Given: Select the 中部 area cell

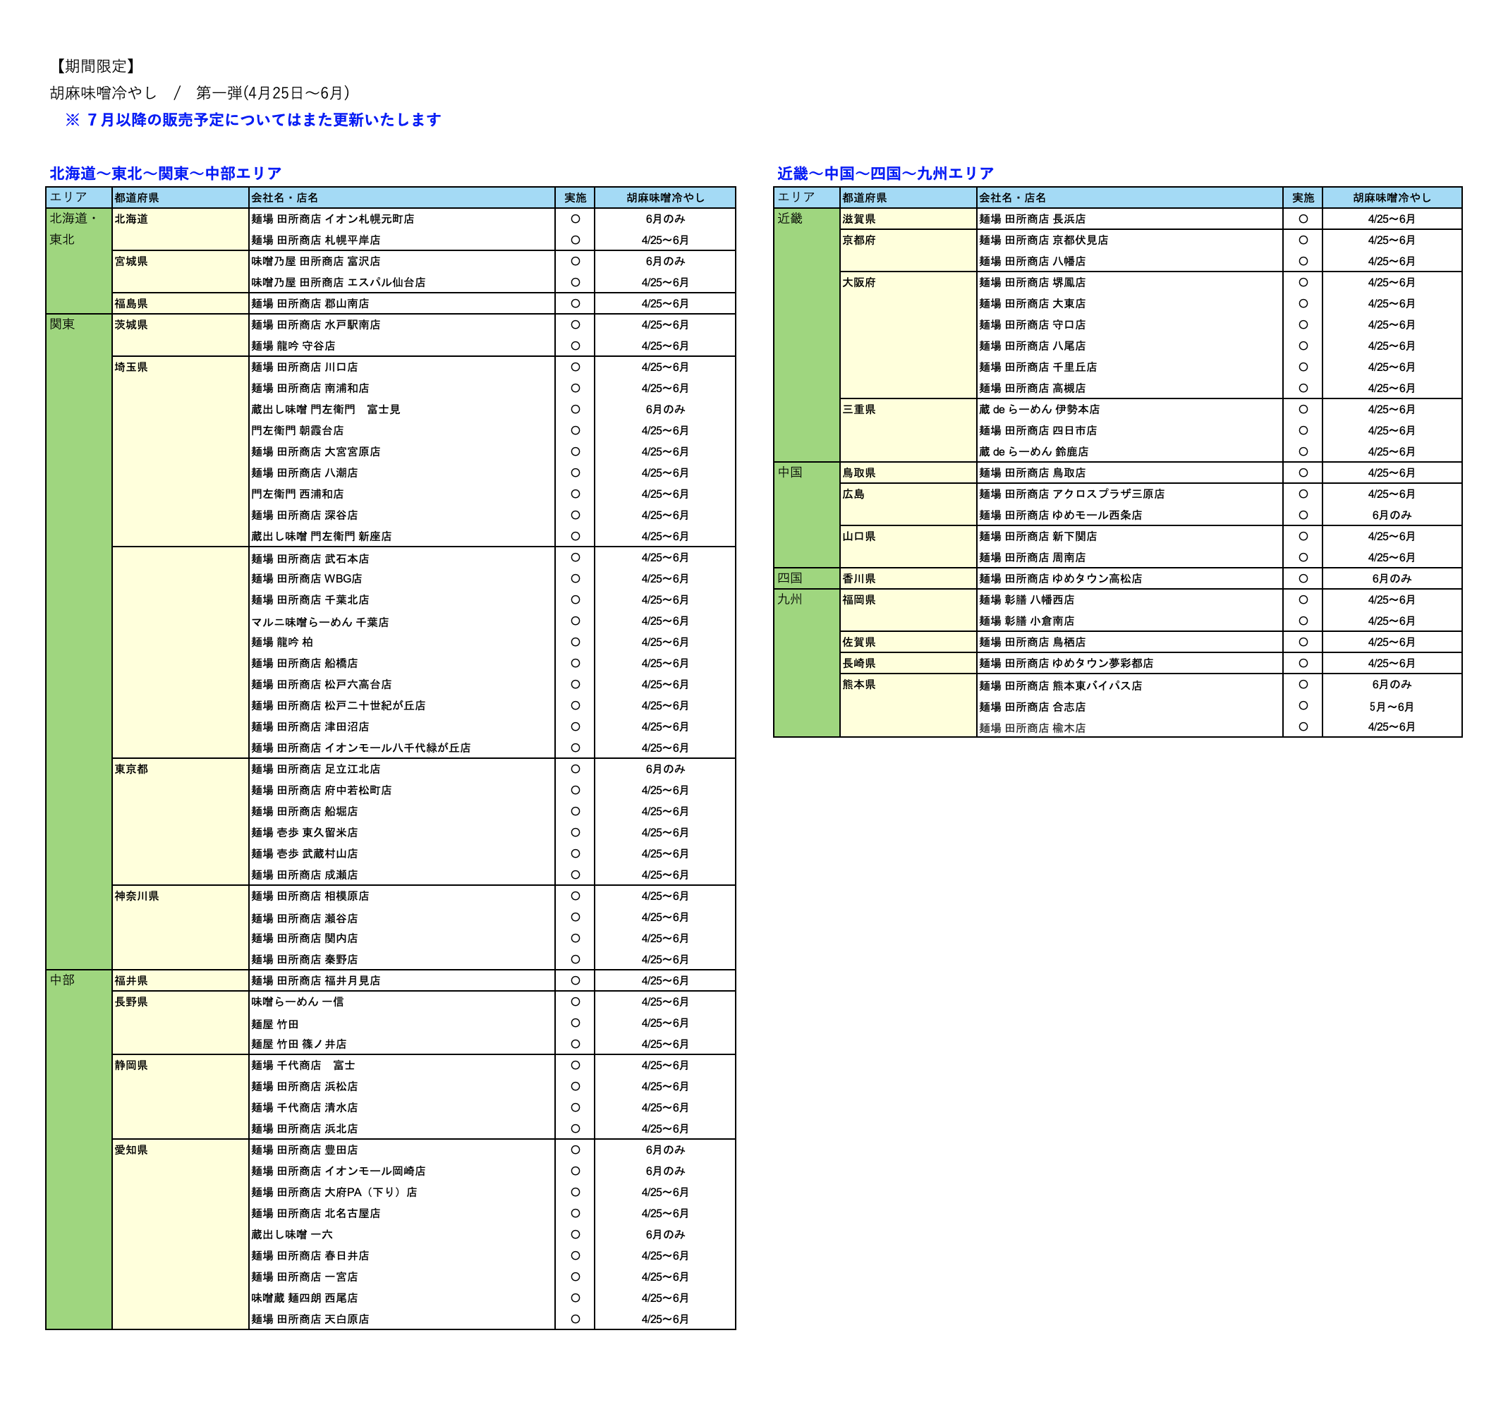Looking at the screenshot, I should [79, 1150].
